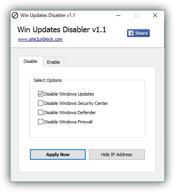The image size is (175, 192).
Task: Click the window title bar text
Action: (48, 15)
